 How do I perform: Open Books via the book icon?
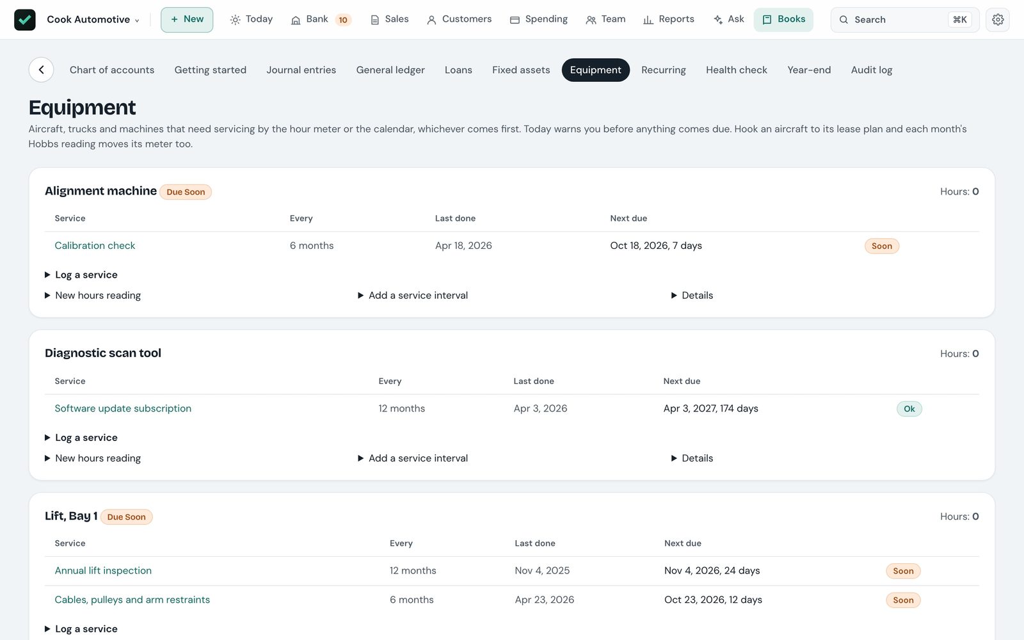coord(767,20)
